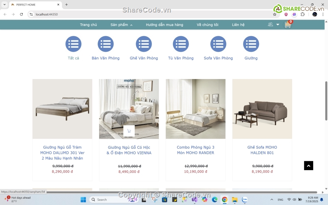Click the Tất cả category label
The width and height of the screenshot is (328, 205).
[74, 58]
